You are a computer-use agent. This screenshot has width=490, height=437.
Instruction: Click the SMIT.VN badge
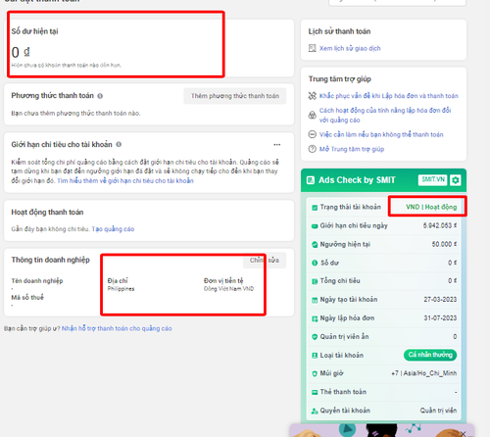coord(432,179)
